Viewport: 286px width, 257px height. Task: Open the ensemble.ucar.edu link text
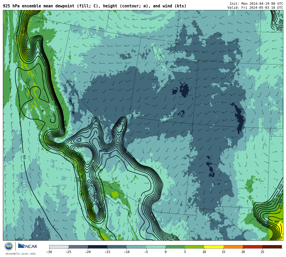21,254
